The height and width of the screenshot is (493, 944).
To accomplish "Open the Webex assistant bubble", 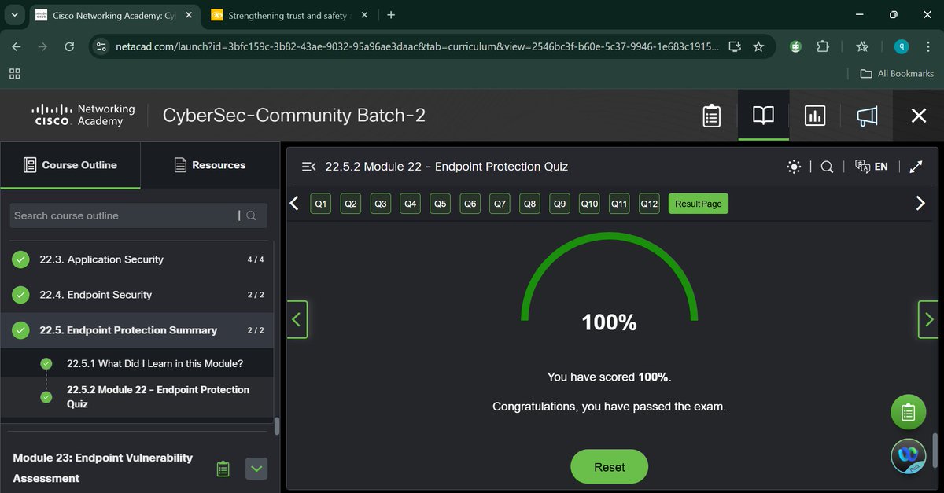I will tap(908, 456).
